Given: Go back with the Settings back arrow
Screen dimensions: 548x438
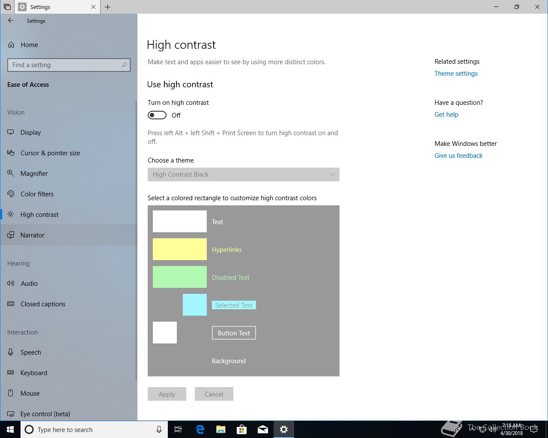Looking at the screenshot, I should click(11, 21).
